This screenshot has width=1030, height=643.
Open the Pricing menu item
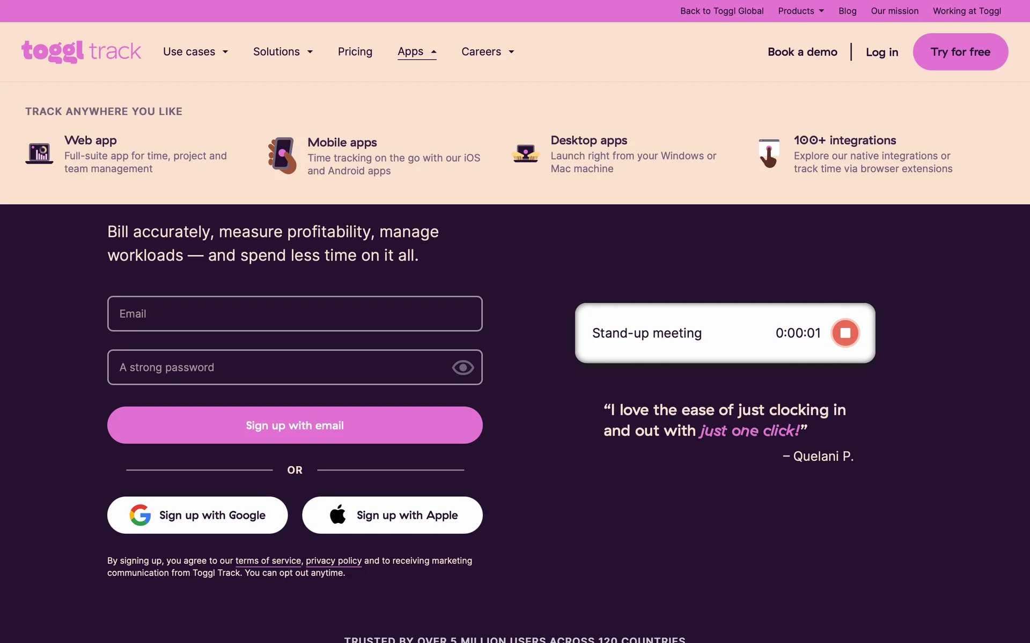click(355, 51)
